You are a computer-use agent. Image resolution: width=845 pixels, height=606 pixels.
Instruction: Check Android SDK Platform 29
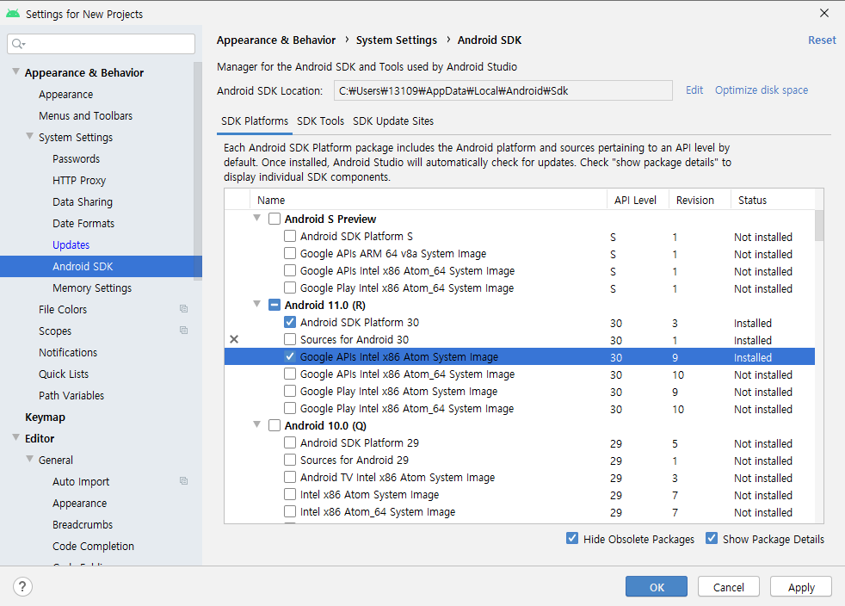(x=290, y=443)
